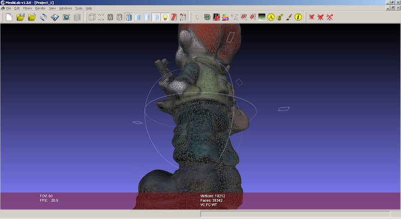Click the Faces: 38342 readout
The image size is (401, 219).
pos(212,200)
